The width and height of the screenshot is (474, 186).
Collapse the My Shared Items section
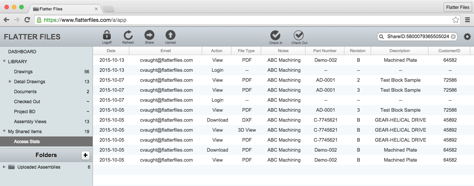(4, 131)
